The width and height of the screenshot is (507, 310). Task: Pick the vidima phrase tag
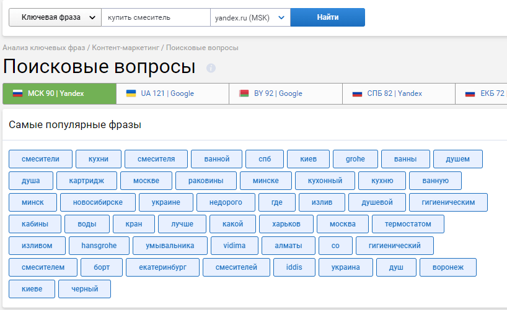coord(234,246)
